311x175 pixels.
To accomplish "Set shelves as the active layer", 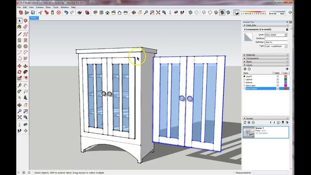I will (244, 82).
